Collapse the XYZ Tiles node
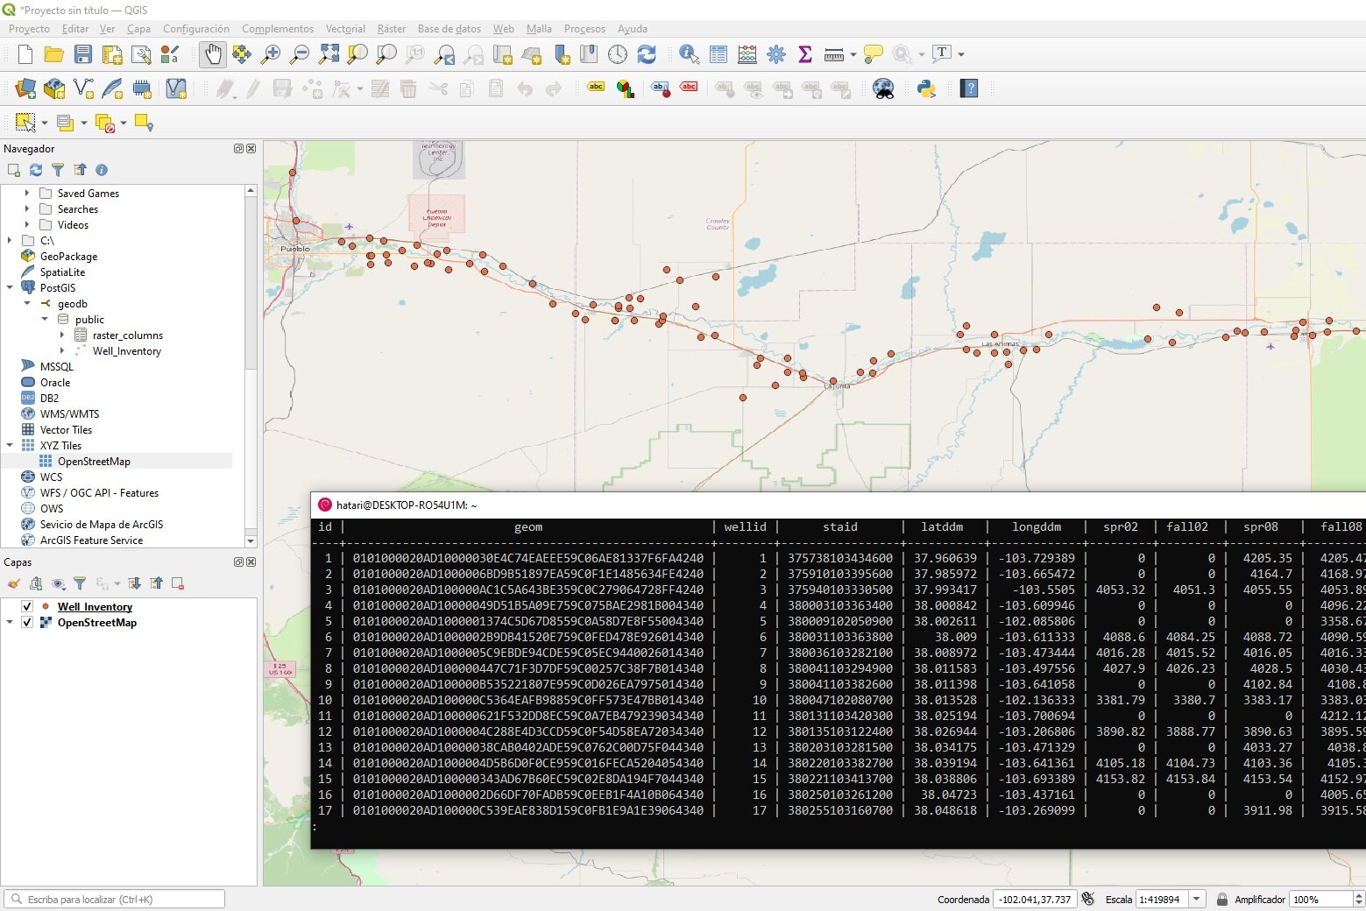 point(10,445)
